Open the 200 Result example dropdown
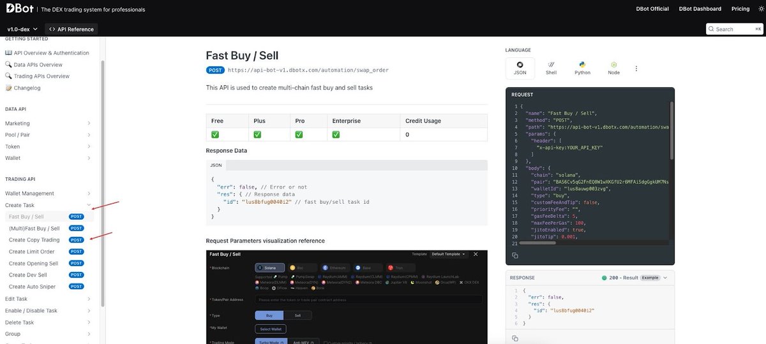 tap(635, 278)
